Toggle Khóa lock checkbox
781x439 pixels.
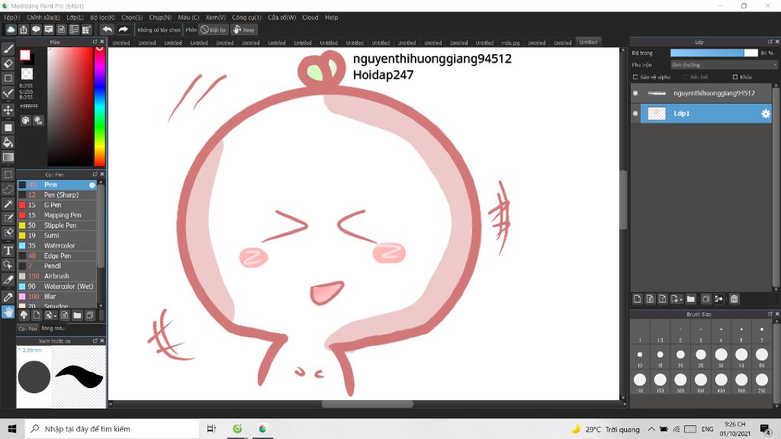[735, 77]
